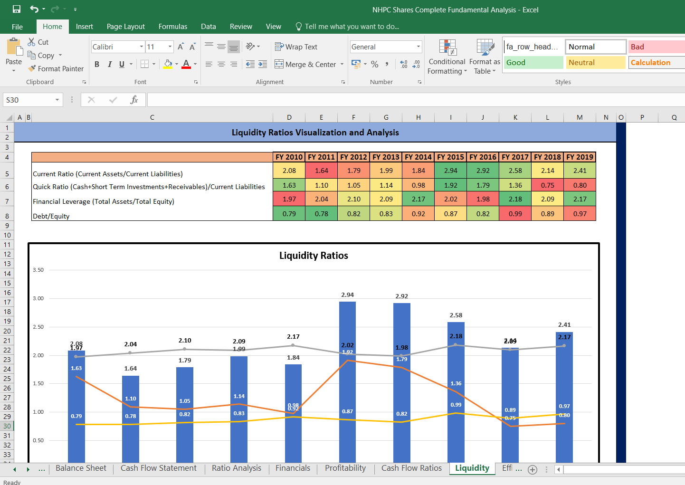Screen dimensions: 685x485
Task: Add a new sheet with plus icon
Action: click(533, 470)
